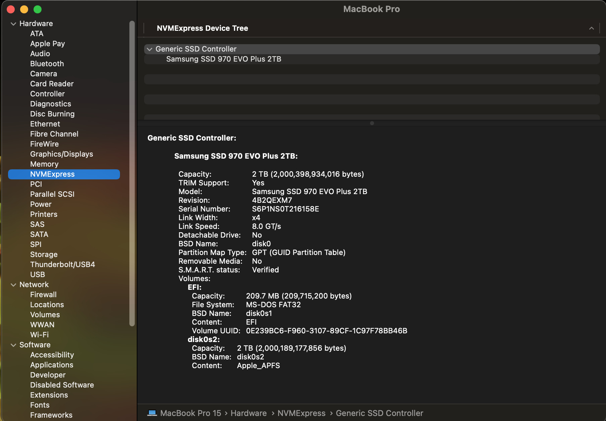Click the MS-DOS FAT32 file system value
The image size is (606, 421).
(x=274, y=305)
